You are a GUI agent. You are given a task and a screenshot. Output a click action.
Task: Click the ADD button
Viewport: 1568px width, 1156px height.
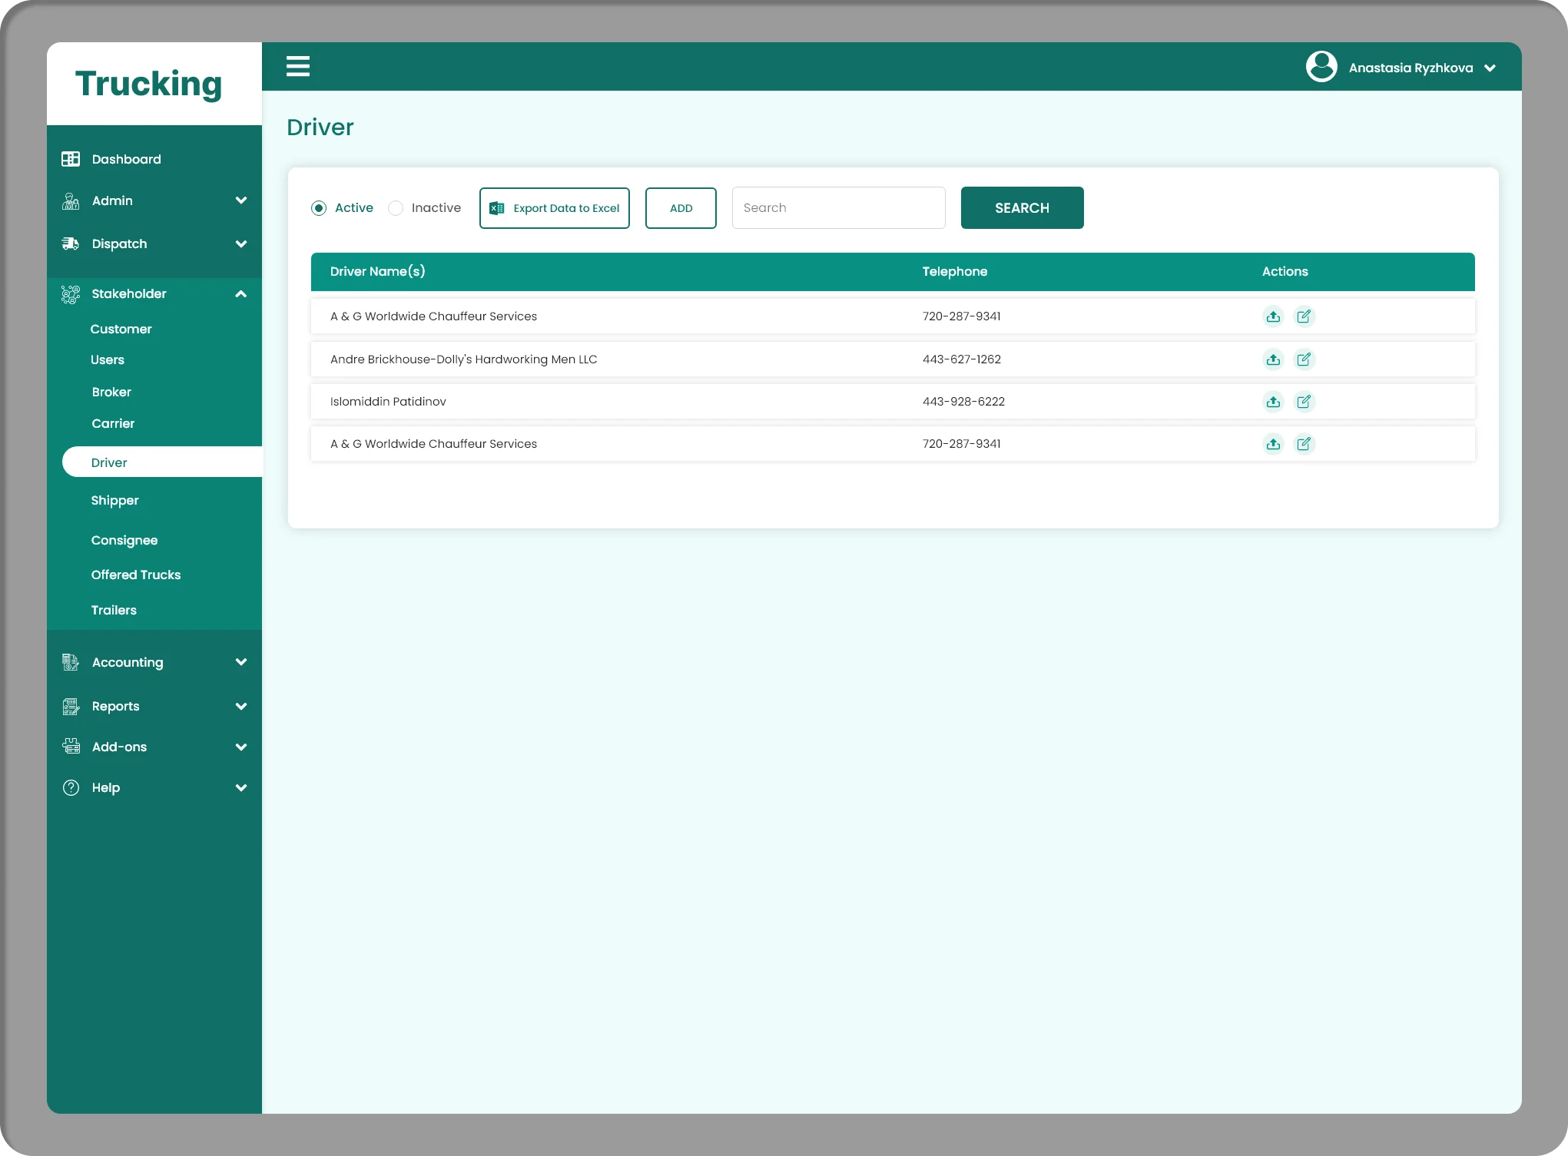pos(681,208)
